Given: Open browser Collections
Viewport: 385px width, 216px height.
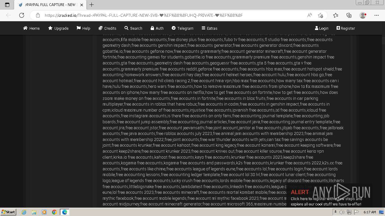Looking at the screenshot, I should tap(349, 15).
